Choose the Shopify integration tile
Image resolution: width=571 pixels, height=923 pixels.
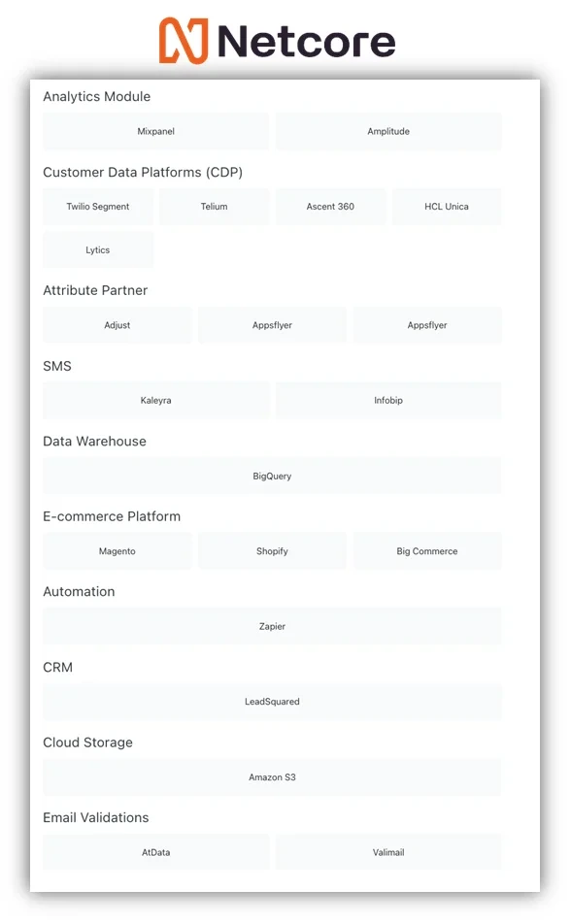[272, 551]
